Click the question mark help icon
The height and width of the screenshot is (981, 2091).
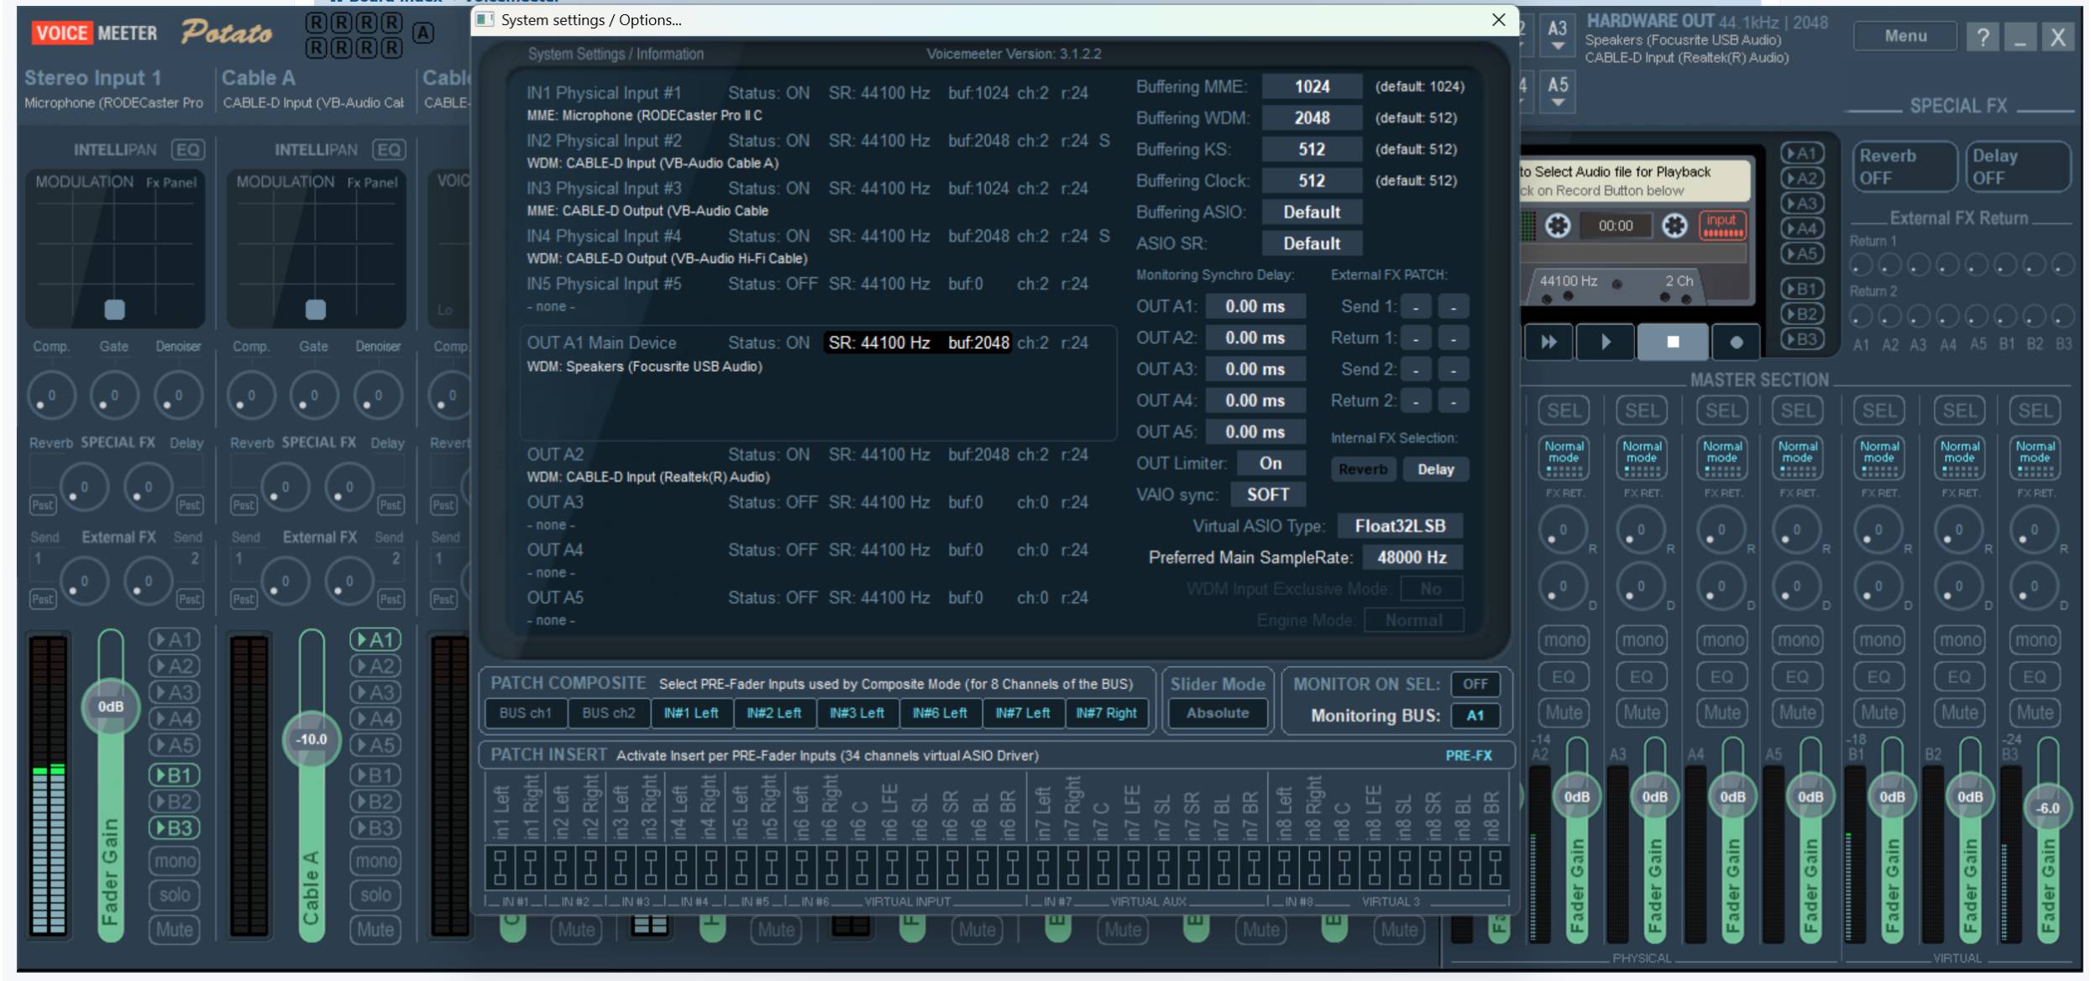coord(1982,37)
